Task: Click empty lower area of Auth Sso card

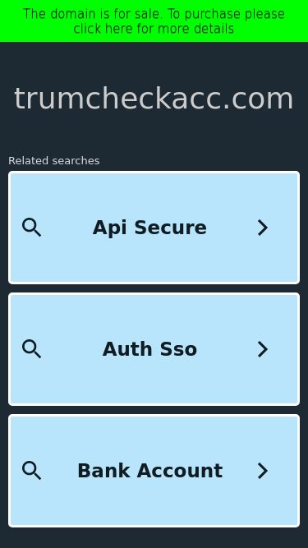Action: (x=154, y=385)
